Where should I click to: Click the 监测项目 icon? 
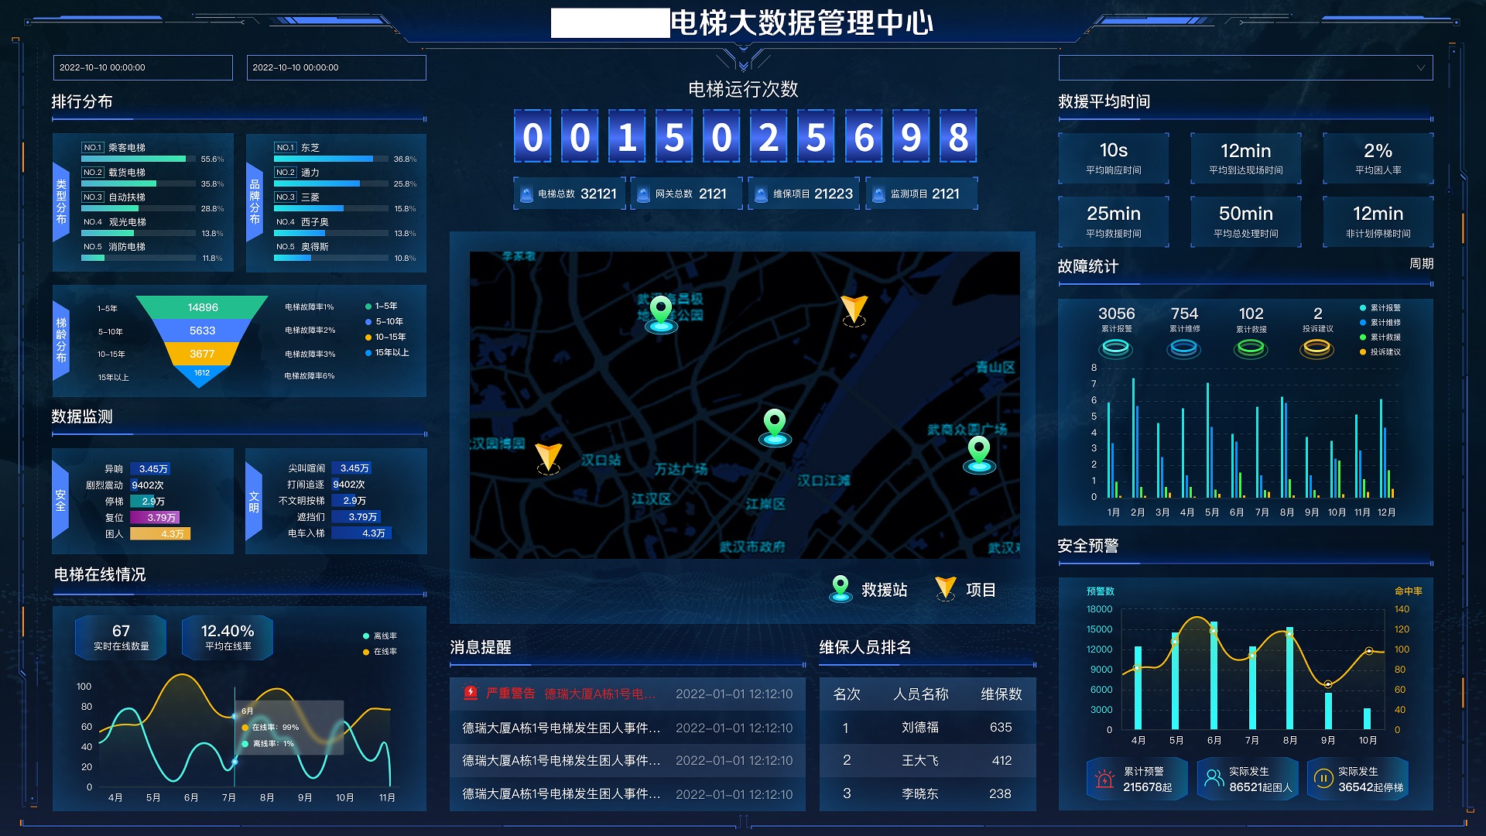click(x=878, y=194)
